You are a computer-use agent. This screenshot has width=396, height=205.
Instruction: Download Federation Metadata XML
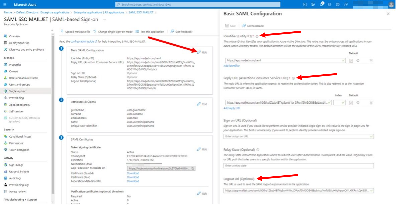click(x=133, y=181)
